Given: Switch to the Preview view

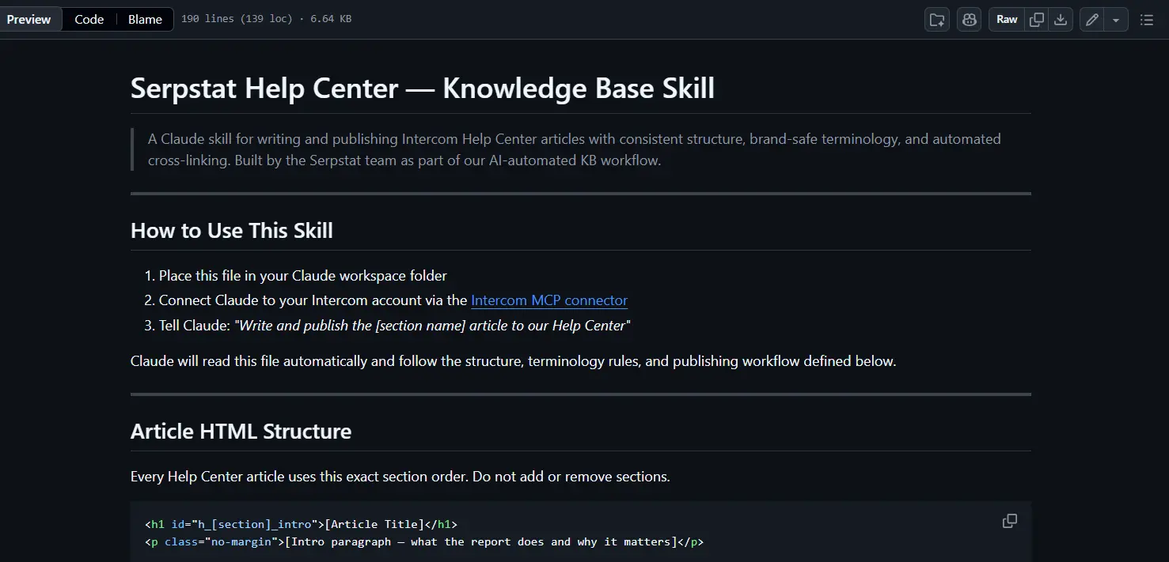Looking at the screenshot, I should (x=29, y=20).
